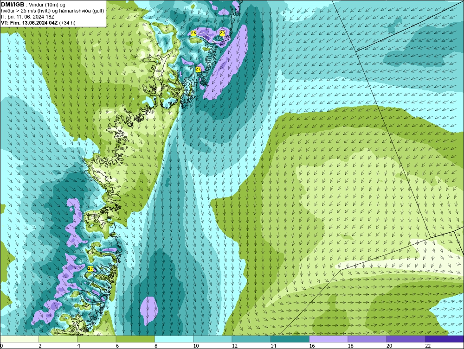Screen dimensions: 464x349
Task: Click the yellow gust label 29
Action: click(222, 33)
